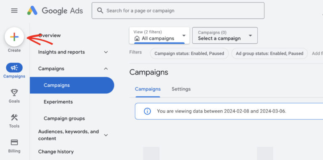Click the multicolor Create plus button

[14, 37]
